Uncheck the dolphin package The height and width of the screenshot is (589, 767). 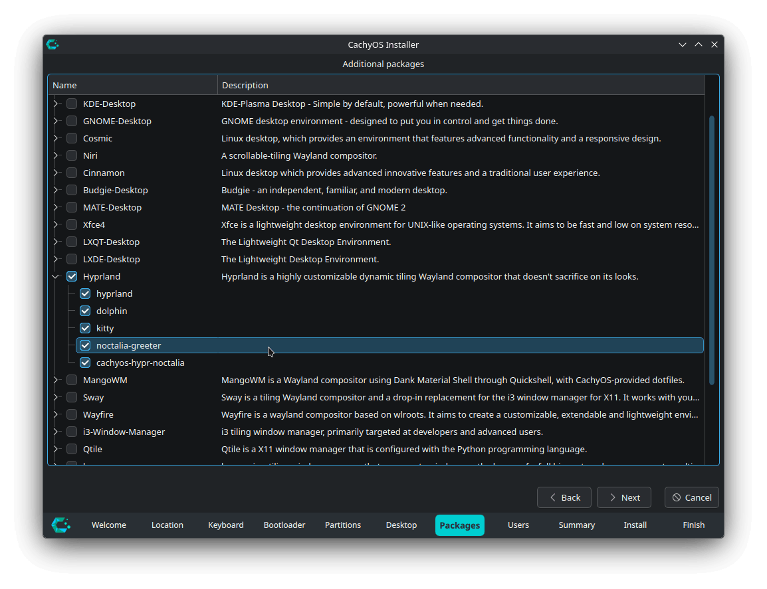(x=85, y=311)
